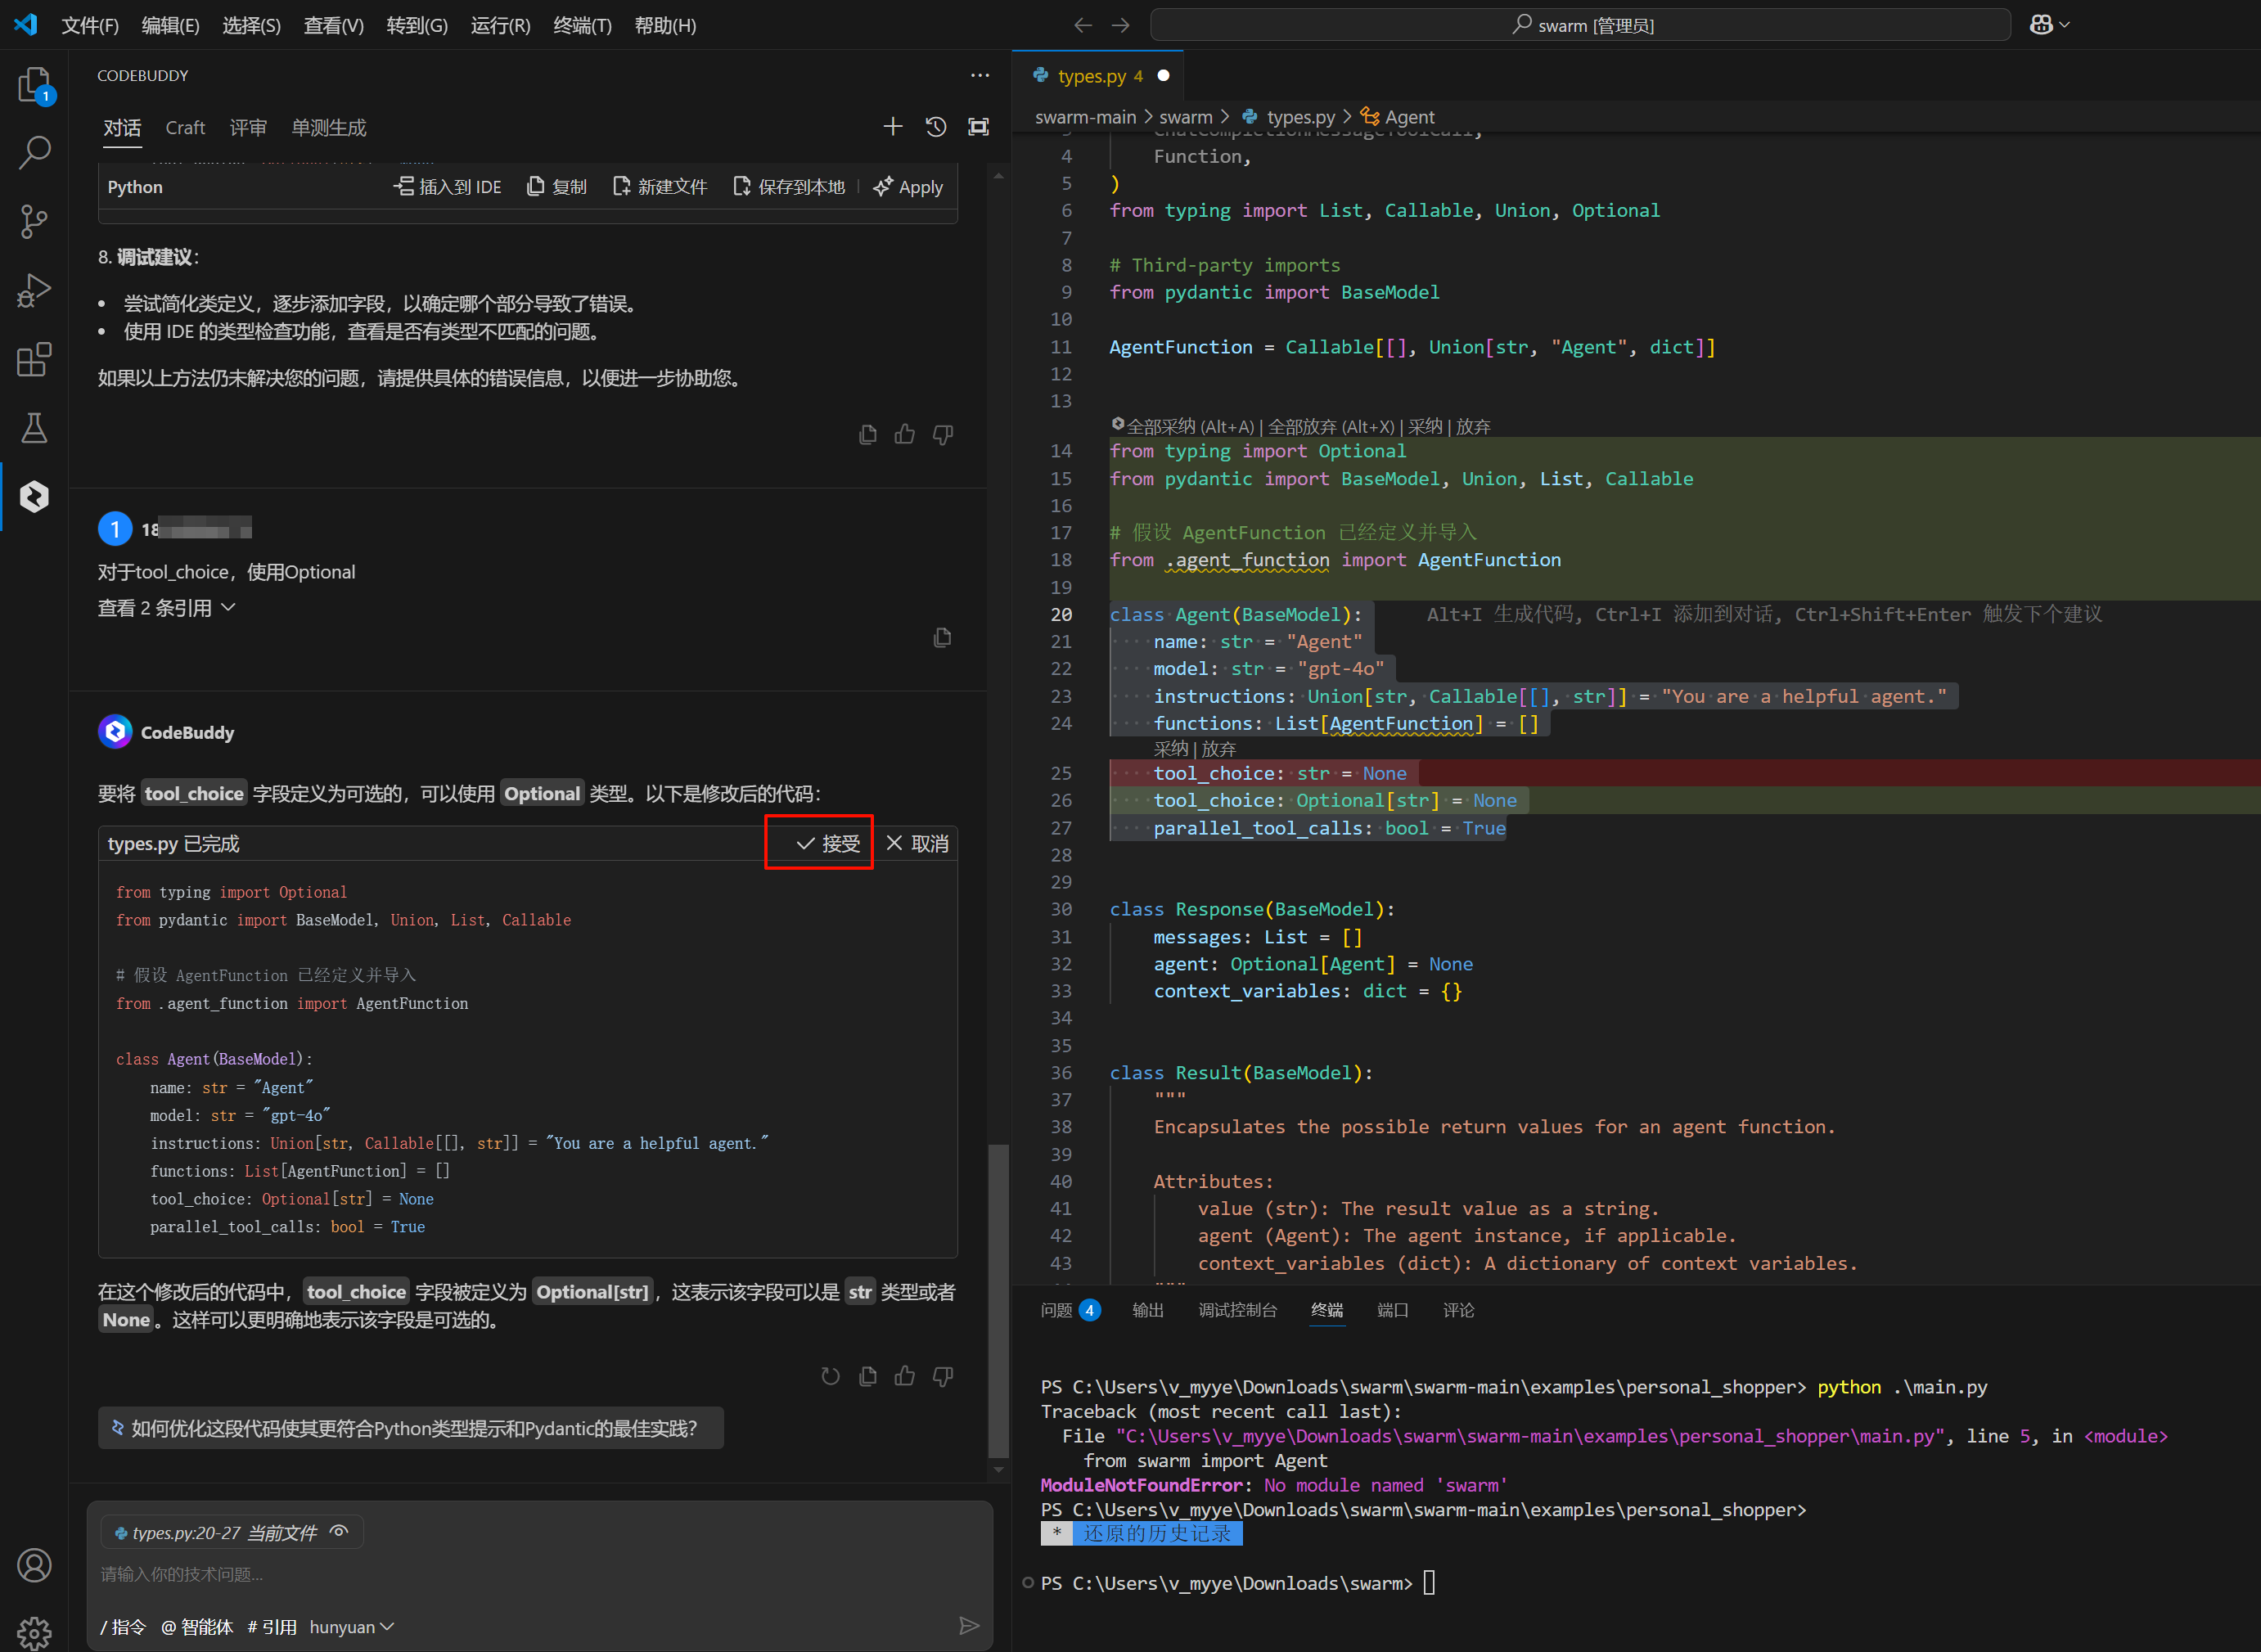This screenshot has width=2261, height=1652.
Task: Thumbs up the latest CodeBuddy reply
Action: coord(905,1376)
